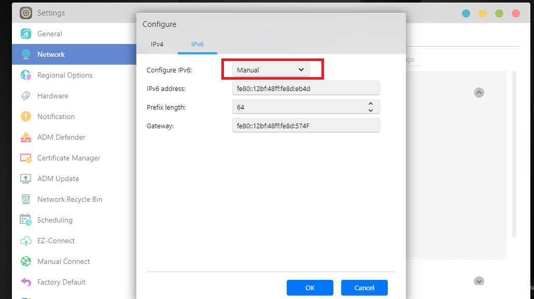The image size is (534, 299).
Task: Edit the Gateway address field
Action: coord(306,125)
